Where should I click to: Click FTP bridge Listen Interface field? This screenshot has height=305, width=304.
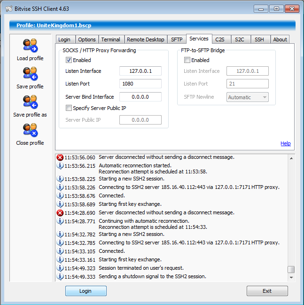[248, 71]
